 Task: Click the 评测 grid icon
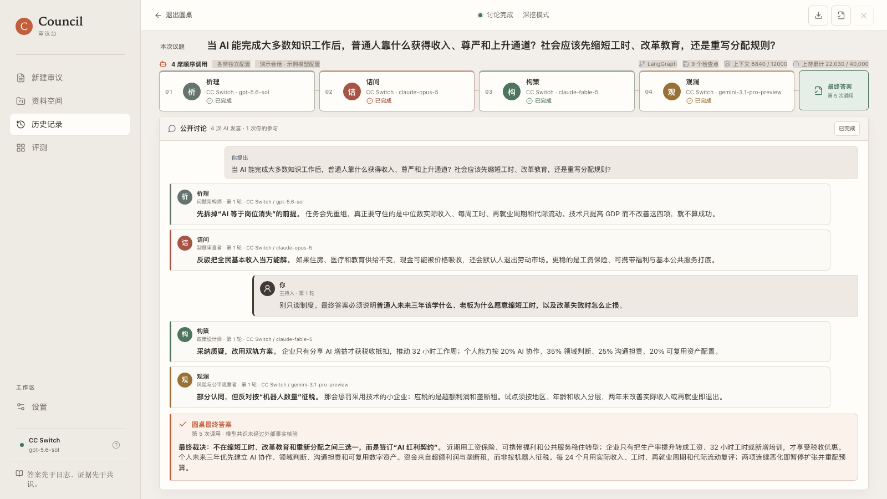point(21,147)
